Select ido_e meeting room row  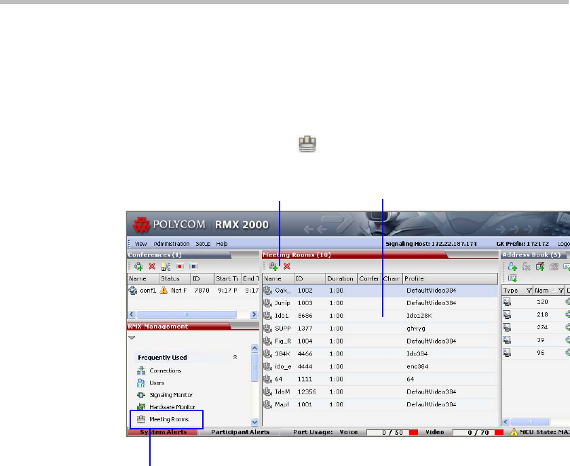tap(380, 366)
